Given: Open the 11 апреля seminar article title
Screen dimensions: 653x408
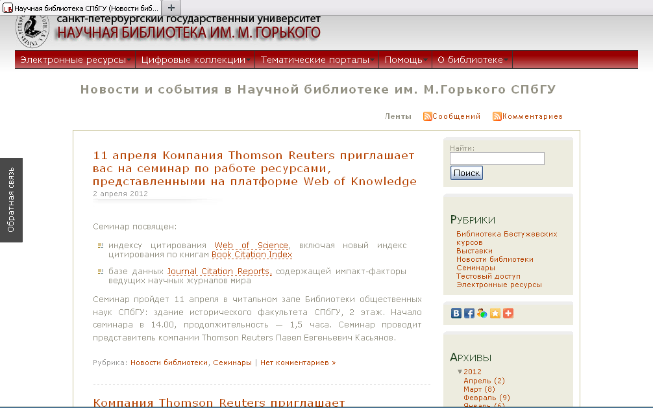Looking at the screenshot, I should pyautogui.click(x=254, y=168).
